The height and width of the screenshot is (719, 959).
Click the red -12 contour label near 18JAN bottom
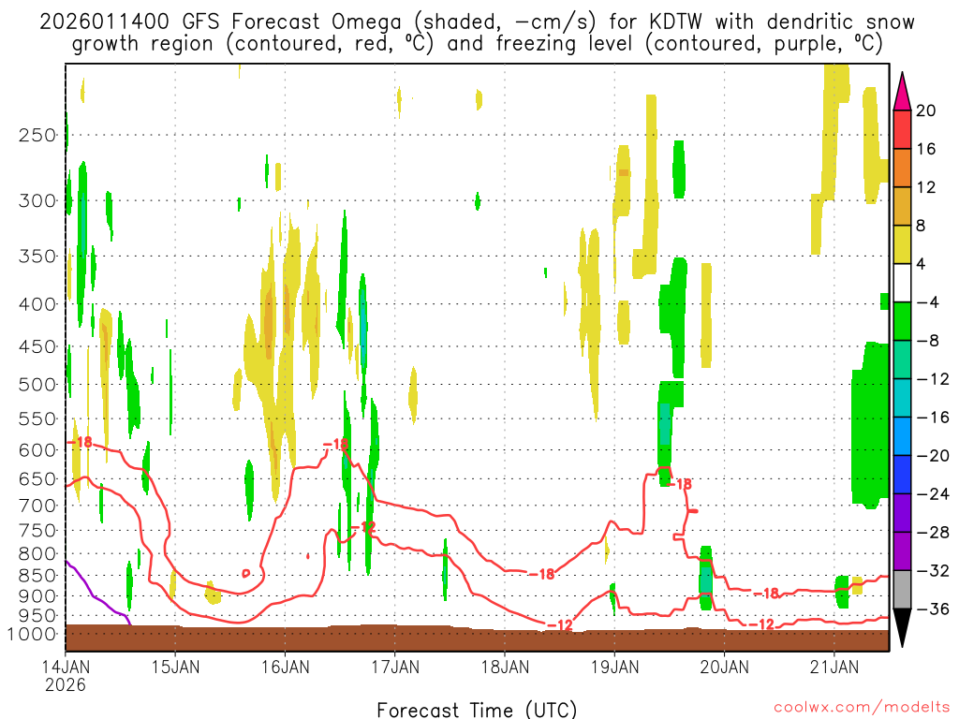pyautogui.click(x=560, y=624)
